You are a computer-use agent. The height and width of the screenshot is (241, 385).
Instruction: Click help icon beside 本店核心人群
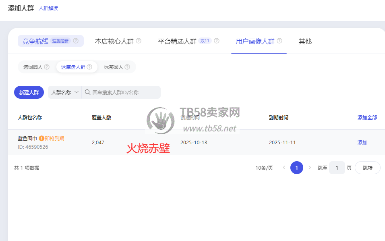click(x=139, y=41)
